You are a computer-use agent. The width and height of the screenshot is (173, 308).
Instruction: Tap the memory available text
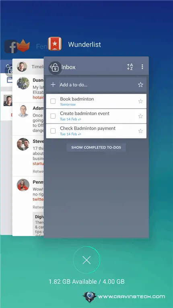[86, 281]
